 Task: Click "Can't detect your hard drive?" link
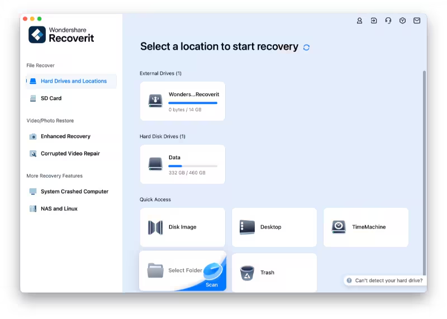(389, 280)
